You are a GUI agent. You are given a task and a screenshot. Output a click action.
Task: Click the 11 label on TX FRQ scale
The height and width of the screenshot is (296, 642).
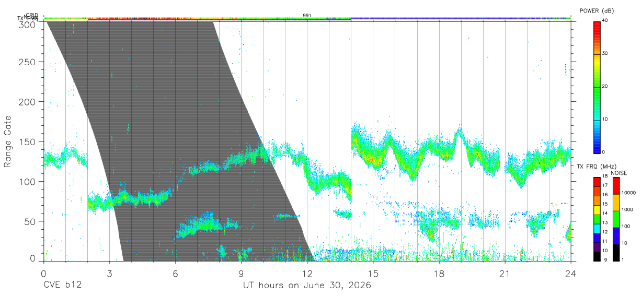[x=605, y=241]
